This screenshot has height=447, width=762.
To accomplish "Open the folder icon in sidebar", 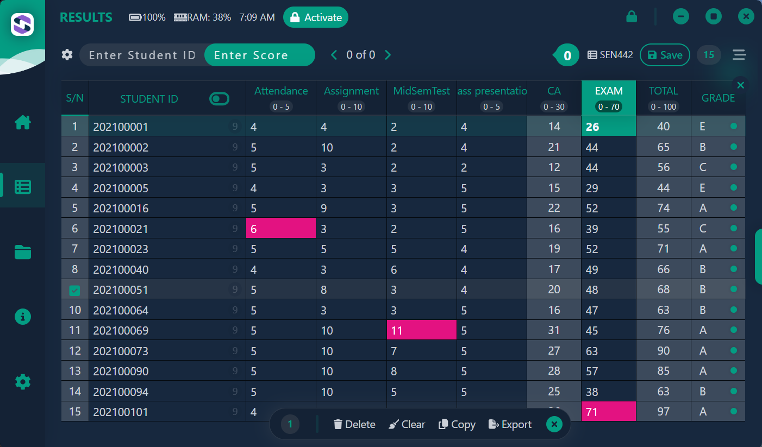I will [22, 252].
